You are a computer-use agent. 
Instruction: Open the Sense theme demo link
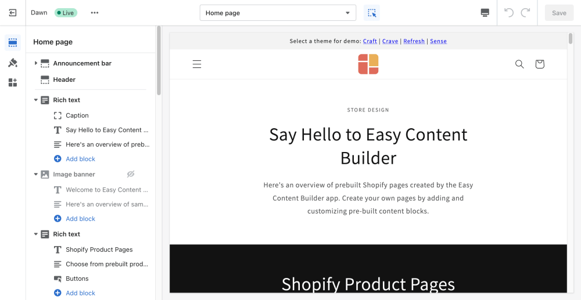(x=438, y=41)
